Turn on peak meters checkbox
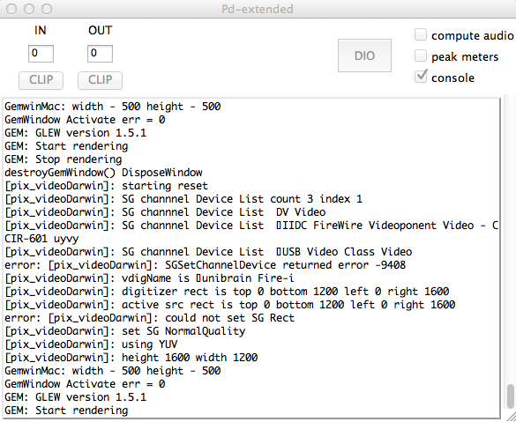Viewport: 516px width, 422px height. tap(421, 56)
